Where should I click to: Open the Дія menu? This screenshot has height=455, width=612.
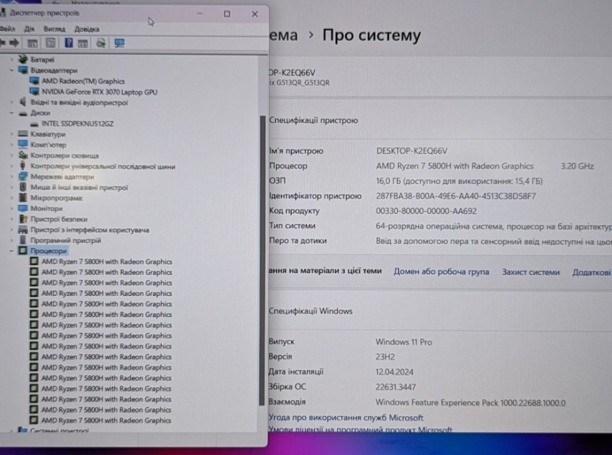29,29
